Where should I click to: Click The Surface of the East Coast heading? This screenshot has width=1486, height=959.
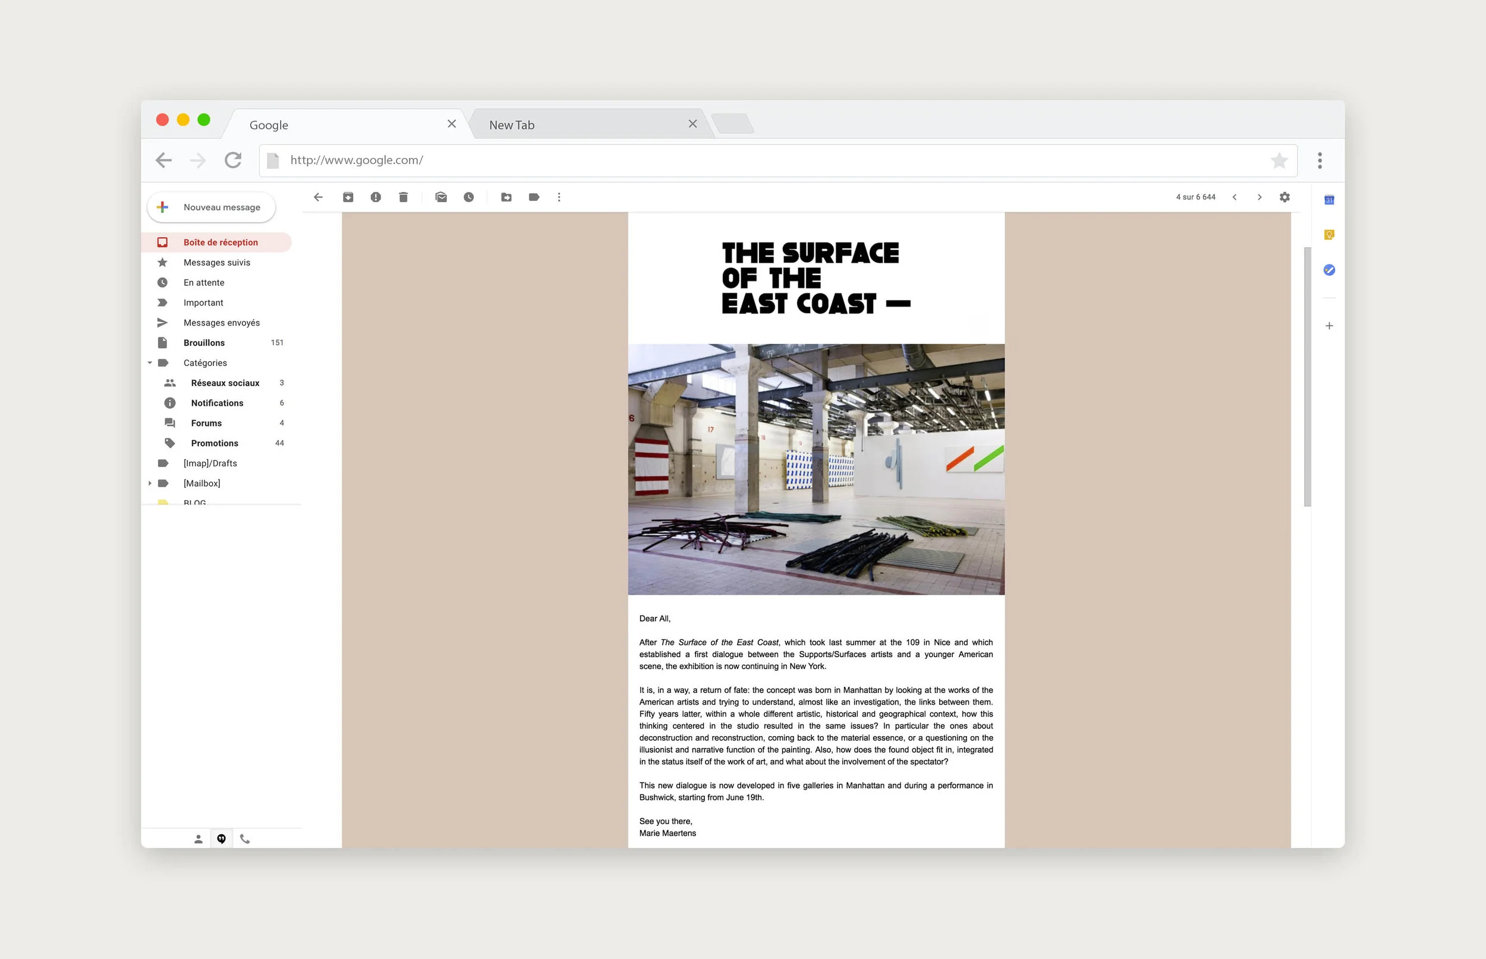[816, 278]
